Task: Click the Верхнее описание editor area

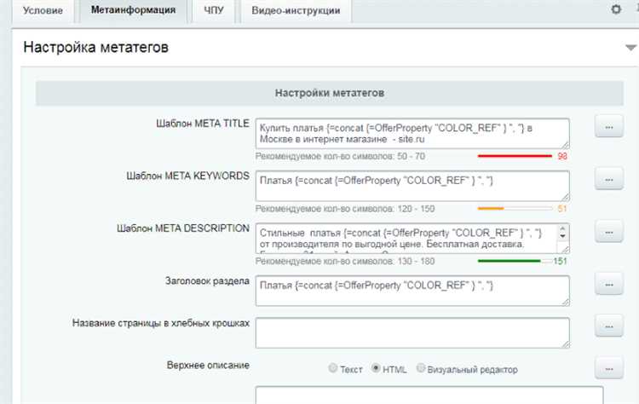Action: coord(429,395)
